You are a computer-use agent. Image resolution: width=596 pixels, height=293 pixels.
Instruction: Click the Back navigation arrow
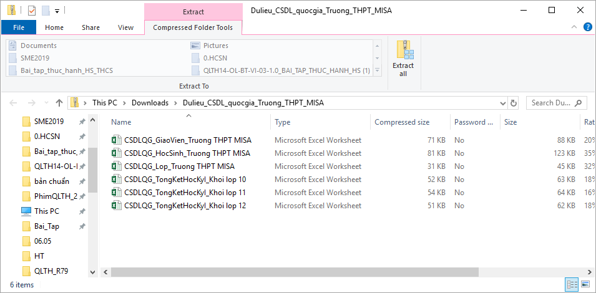coord(13,102)
